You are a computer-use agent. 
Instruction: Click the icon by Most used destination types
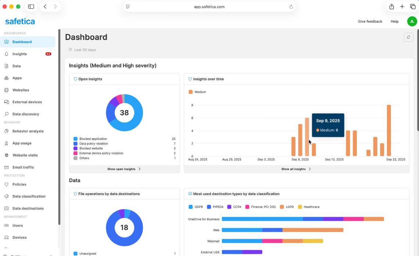(x=190, y=194)
